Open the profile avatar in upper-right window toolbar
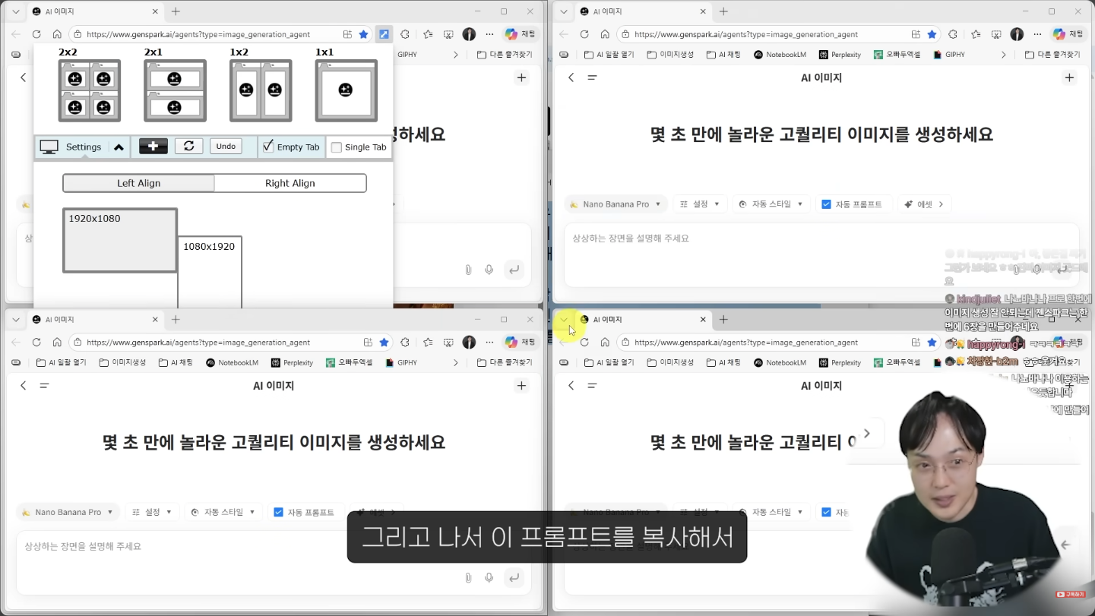 [x=1017, y=34]
